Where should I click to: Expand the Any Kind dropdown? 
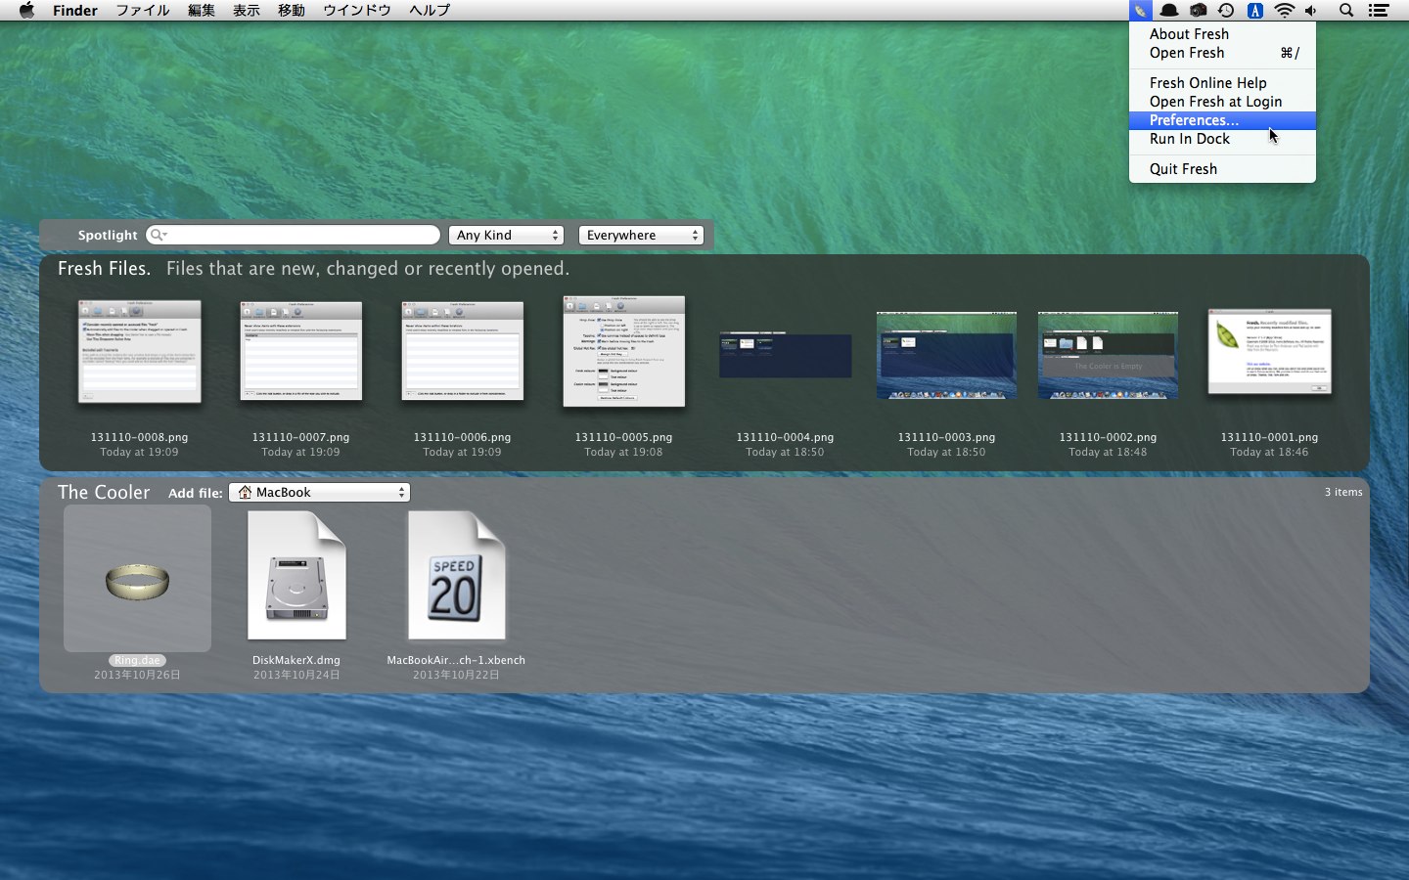coord(506,236)
